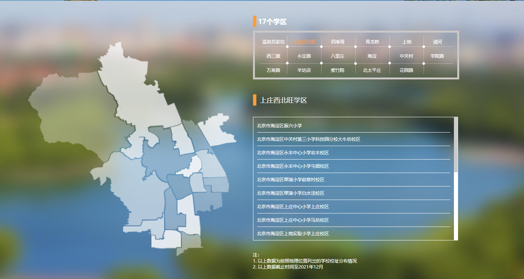Screen dimensions: 524x279
Task: Select the 中关村第三小学科技园分校大牛坊校区 row
Action: (353, 139)
